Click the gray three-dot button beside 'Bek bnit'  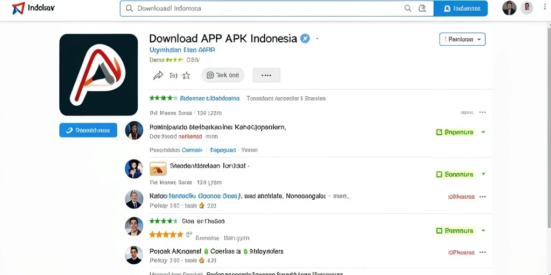click(266, 75)
